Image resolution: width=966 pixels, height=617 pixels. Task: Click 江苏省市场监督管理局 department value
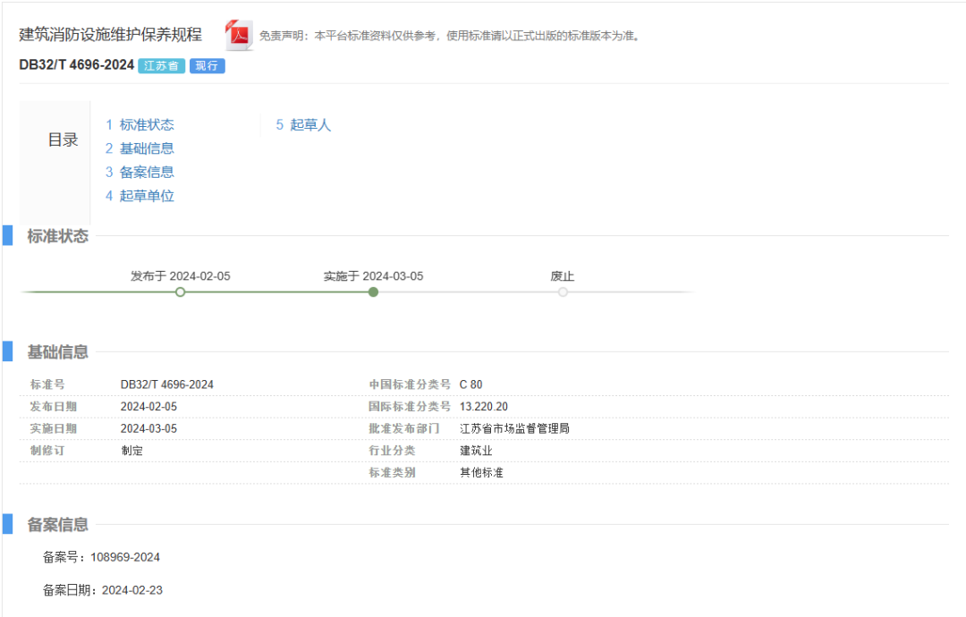pos(514,428)
